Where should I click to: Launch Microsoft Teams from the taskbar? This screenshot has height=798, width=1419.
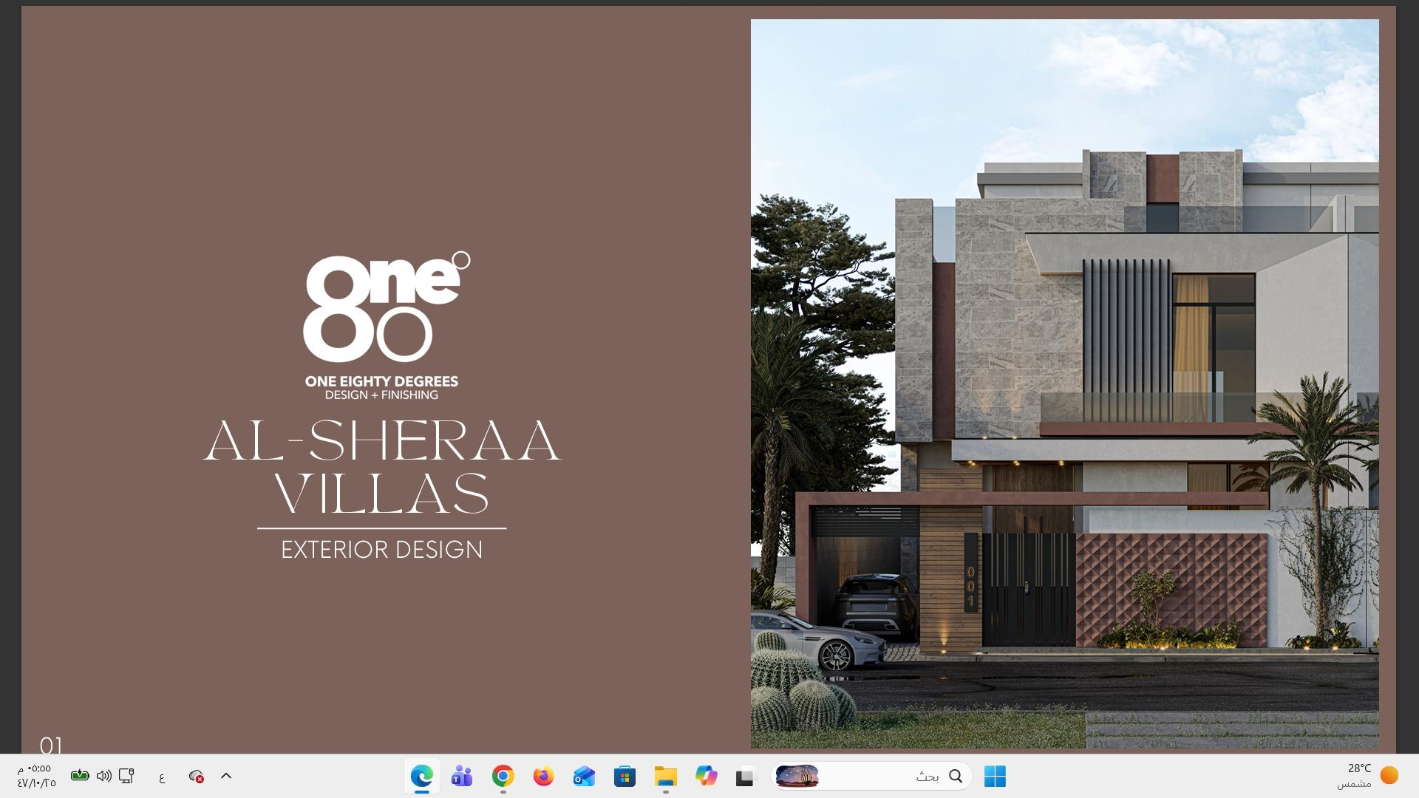463,777
